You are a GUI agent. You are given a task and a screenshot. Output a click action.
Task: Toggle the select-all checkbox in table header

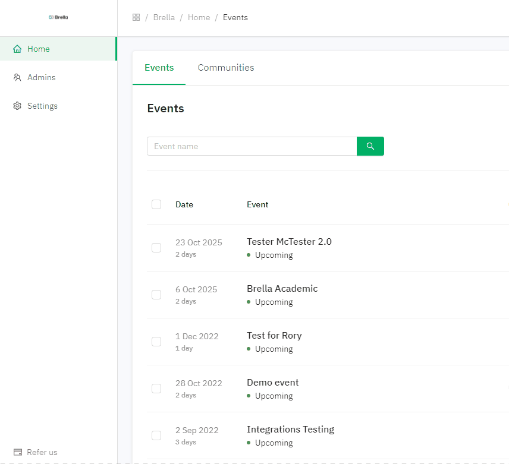pos(156,204)
